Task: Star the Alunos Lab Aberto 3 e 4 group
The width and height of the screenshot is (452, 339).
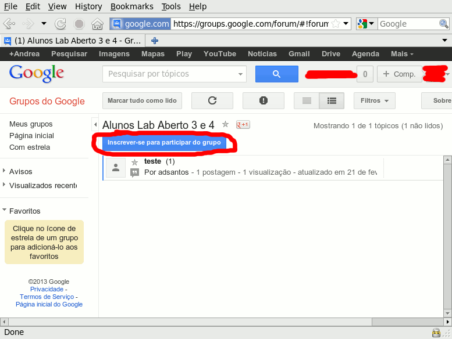Action: tap(226, 124)
